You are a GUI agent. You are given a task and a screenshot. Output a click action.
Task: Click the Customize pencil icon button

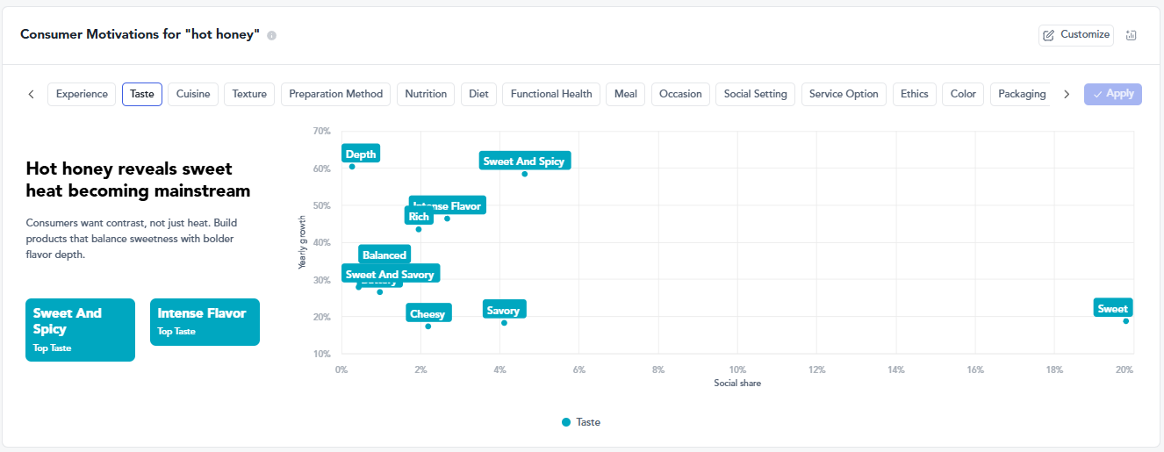[x=1076, y=35]
